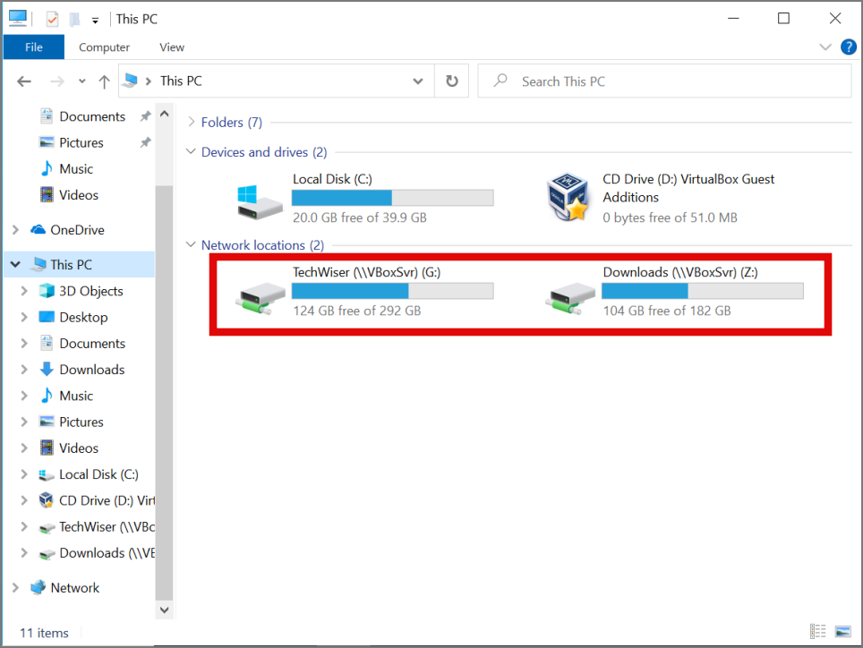Collapse the Devices and drives group
The image size is (863, 648).
click(x=191, y=151)
